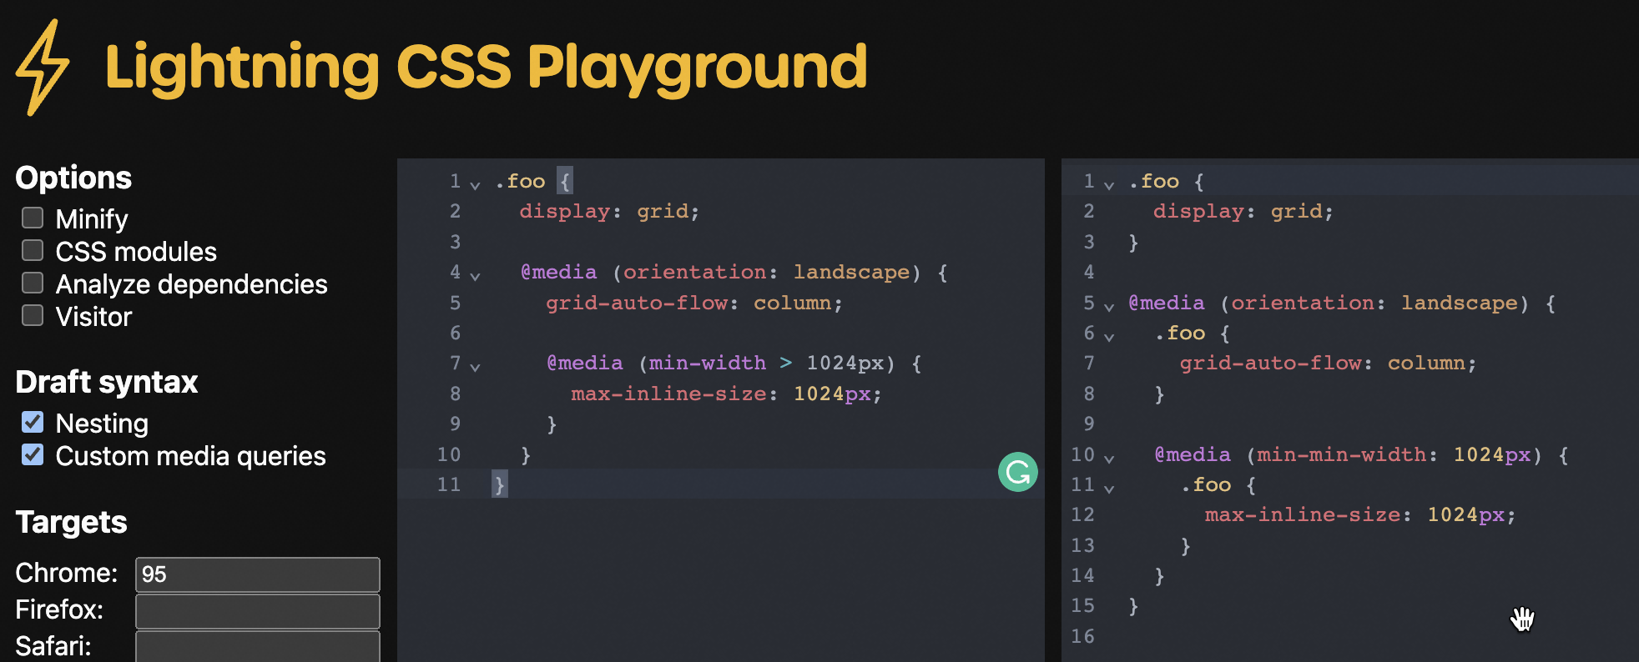Place cursor on "display: grid;" in input editor
The width and height of the screenshot is (1639, 662).
click(609, 212)
